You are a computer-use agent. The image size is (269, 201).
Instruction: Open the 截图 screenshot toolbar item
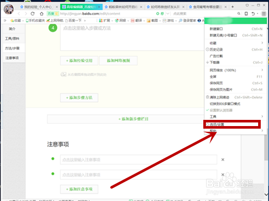tap(153, 21)
